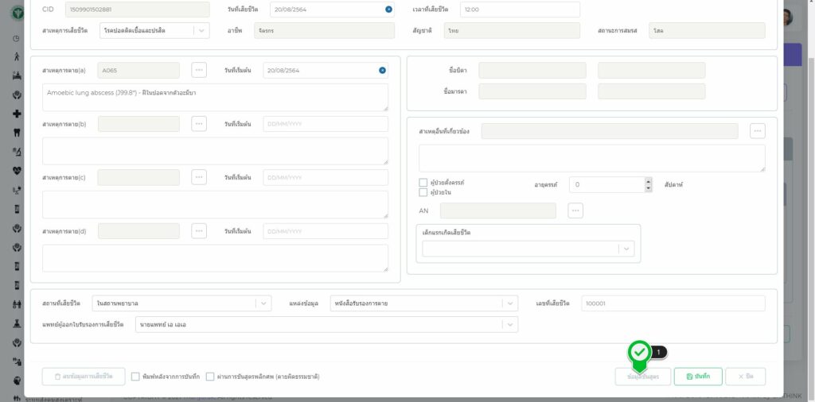815x402 pixels.
Task: Clear the date of death field
Action: point(388,10)
